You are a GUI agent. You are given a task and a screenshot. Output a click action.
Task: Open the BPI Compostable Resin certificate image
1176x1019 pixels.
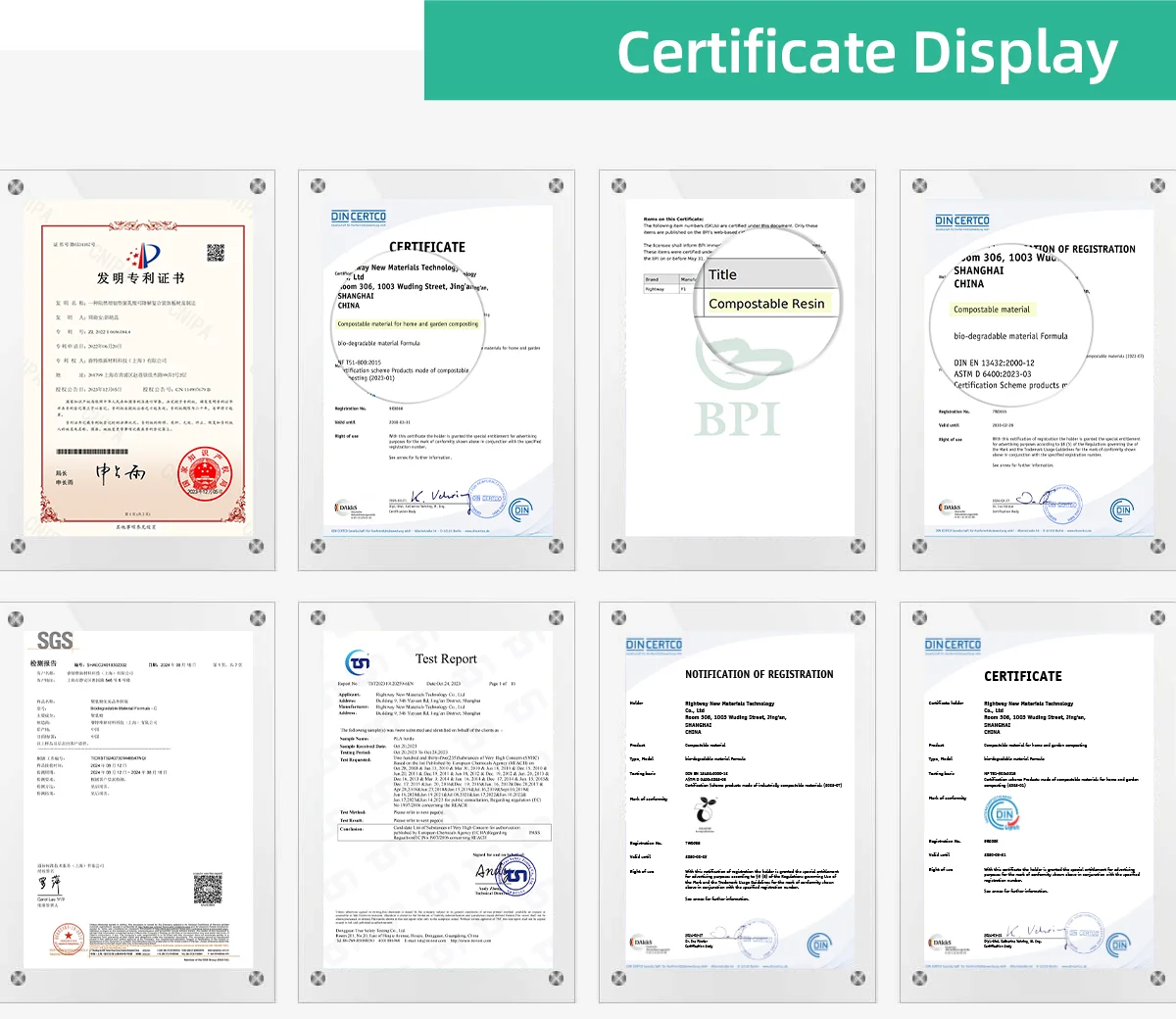(738, 372)
